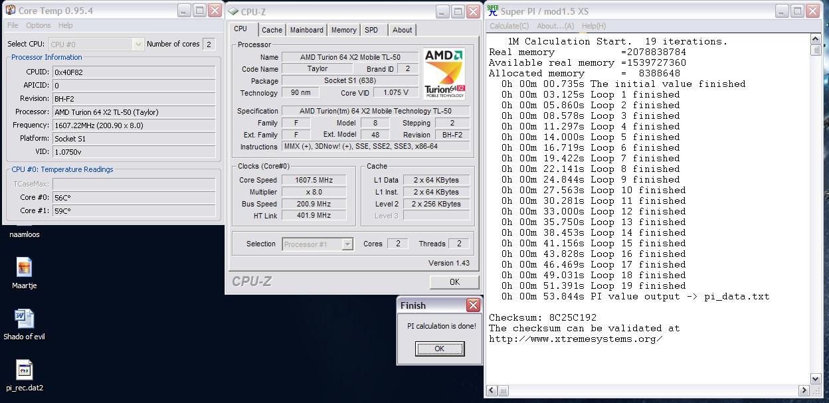Expand the Select CPU dropdown in Core Temp
The image size is (829, 403).
tap(138, 44)
